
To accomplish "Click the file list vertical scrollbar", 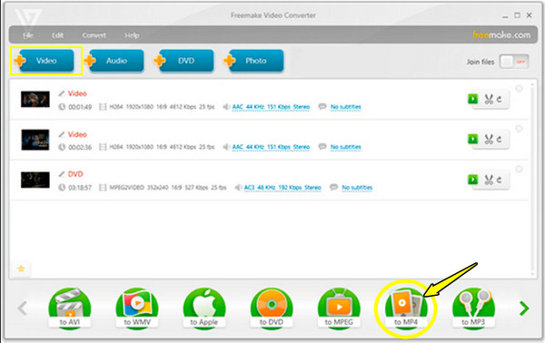I will 532,179.
